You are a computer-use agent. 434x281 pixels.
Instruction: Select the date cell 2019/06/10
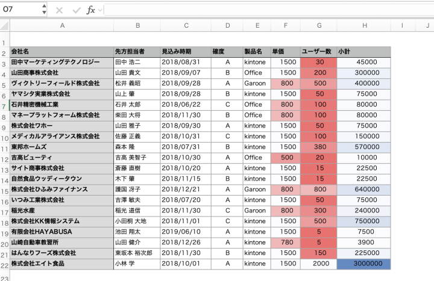(x=186, y=232)
